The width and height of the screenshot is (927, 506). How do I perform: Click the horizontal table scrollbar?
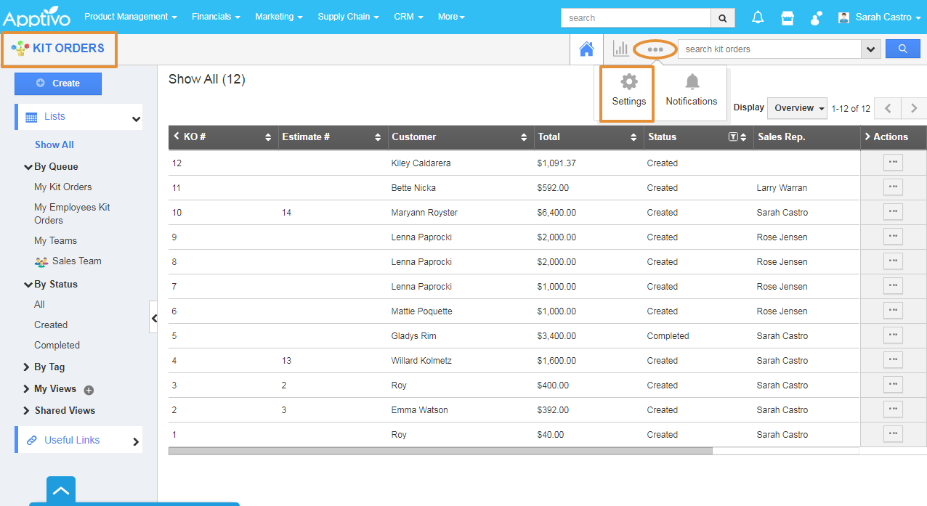click(x=440, y=451)
